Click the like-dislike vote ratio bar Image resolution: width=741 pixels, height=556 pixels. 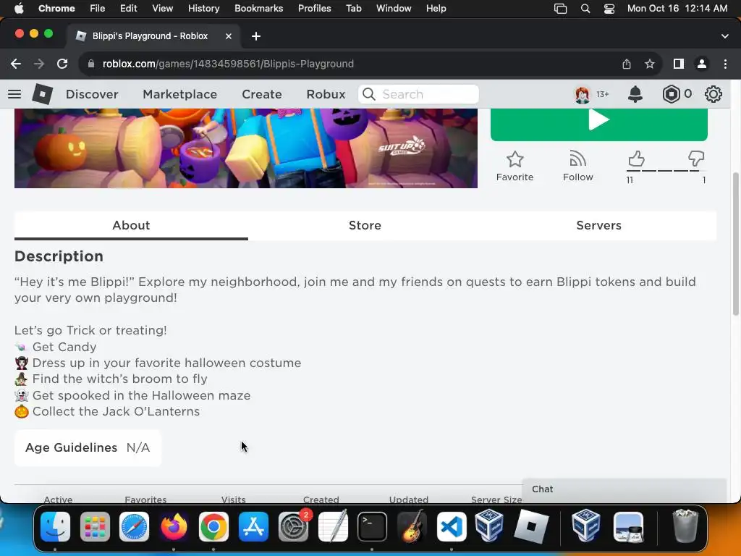pyautogui.click(x=666, y=171)
